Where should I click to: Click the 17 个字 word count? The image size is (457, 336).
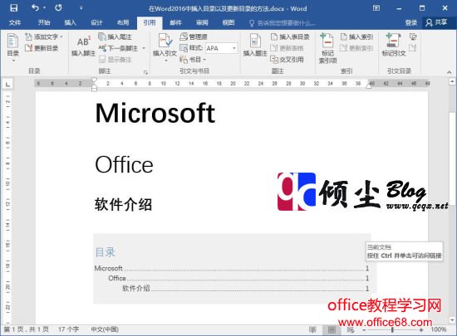point(68,329)
